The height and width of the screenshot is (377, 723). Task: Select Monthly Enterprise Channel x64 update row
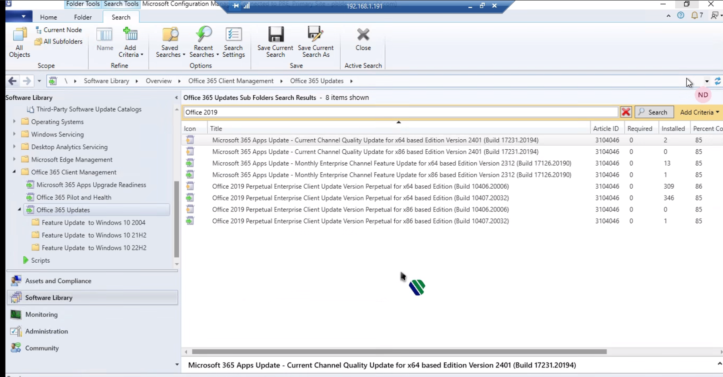(452, 163)
